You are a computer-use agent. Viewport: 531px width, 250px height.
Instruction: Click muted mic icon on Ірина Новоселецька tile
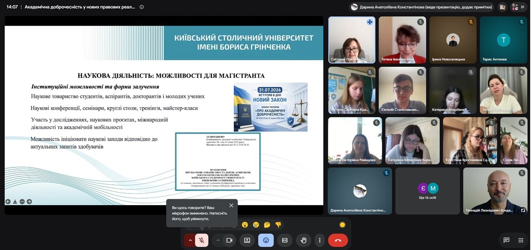pyautogui.click(x=471, y=22)
